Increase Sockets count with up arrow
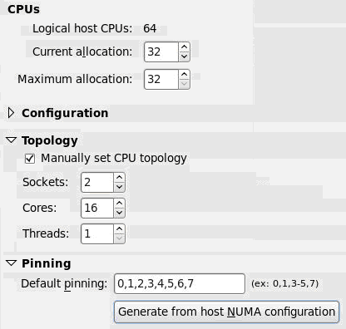 tap(120, 178)
